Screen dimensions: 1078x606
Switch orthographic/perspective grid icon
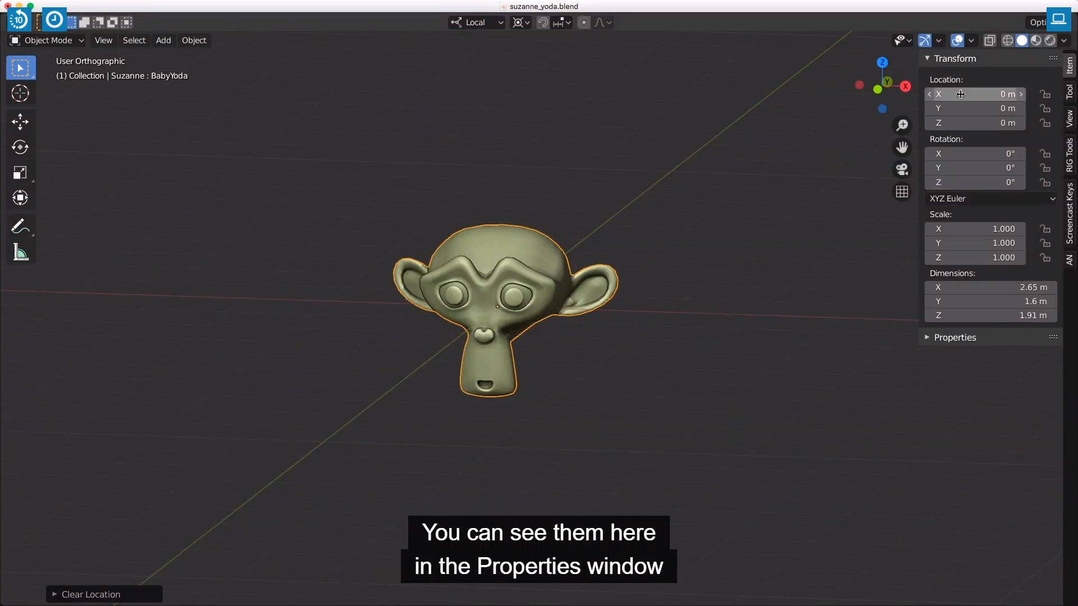tap(902, 192)
